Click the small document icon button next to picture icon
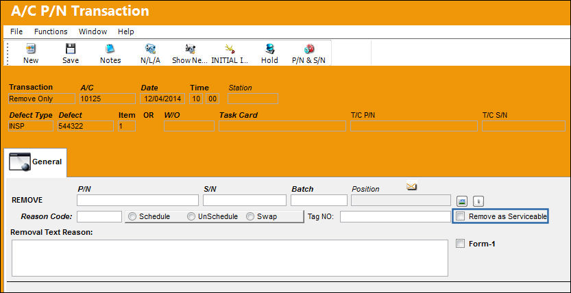Viewport: 571px width, 293px height. pos(478,201)
